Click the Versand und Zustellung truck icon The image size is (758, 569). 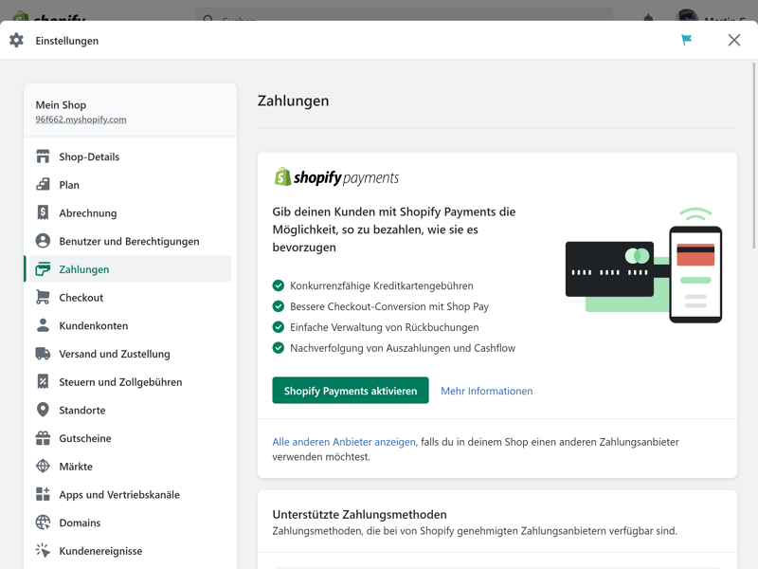pyautogui.click(x=43, y=354)
